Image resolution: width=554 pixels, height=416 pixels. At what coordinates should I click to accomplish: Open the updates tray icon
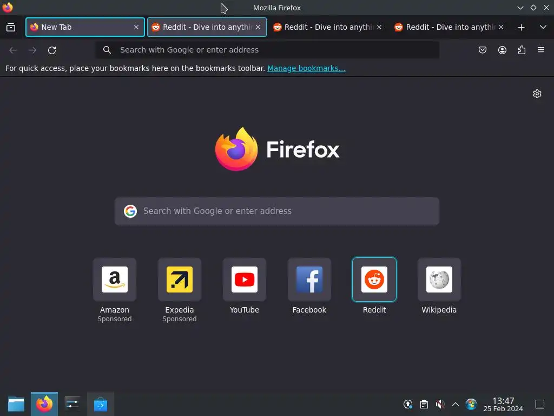pos(408,404)
